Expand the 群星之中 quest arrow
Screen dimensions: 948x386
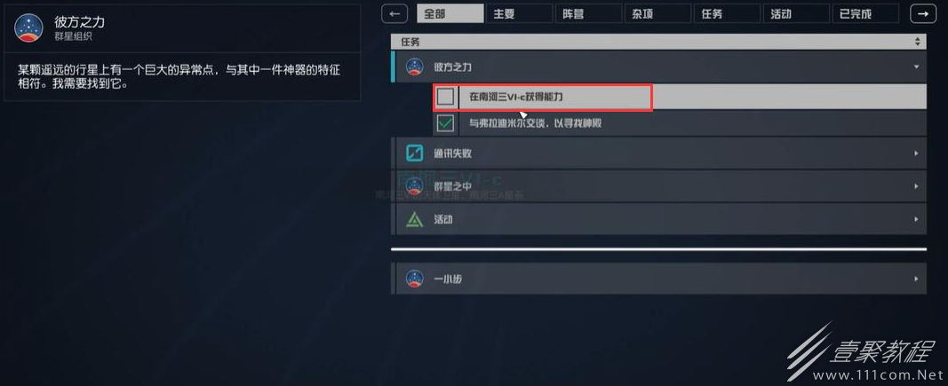click(917, 186)
